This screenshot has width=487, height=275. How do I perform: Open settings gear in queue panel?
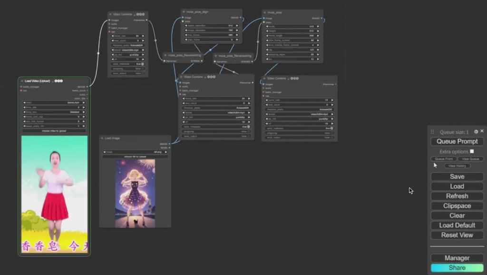click(476, 131)
